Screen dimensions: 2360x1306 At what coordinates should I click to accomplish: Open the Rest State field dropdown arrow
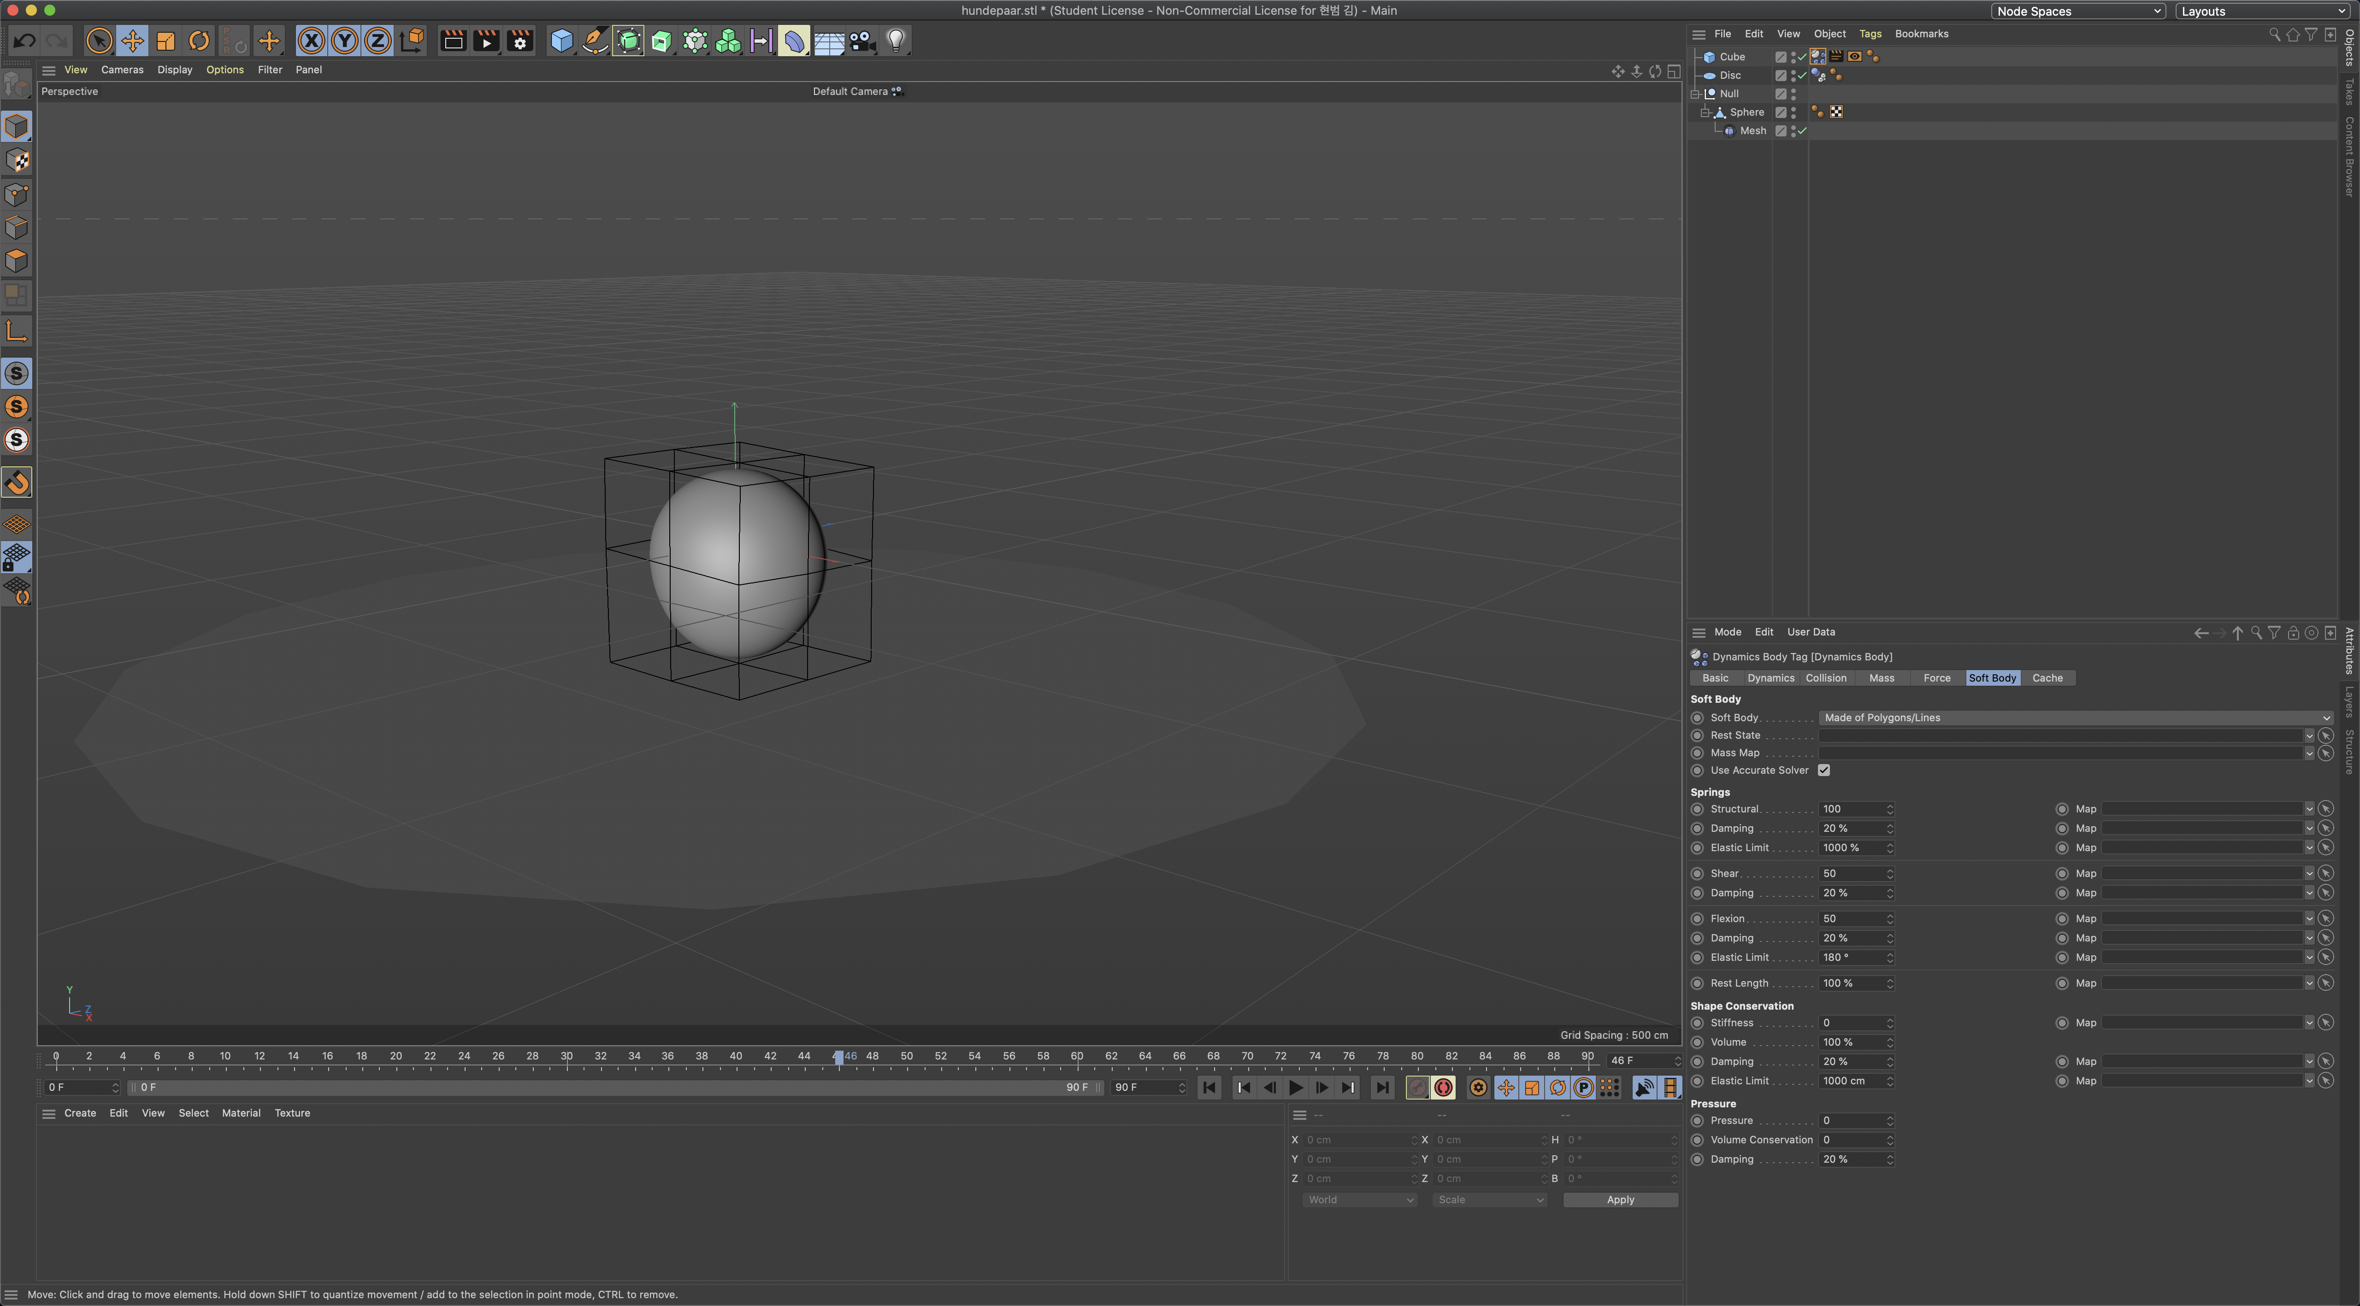tap(2309, 735)
